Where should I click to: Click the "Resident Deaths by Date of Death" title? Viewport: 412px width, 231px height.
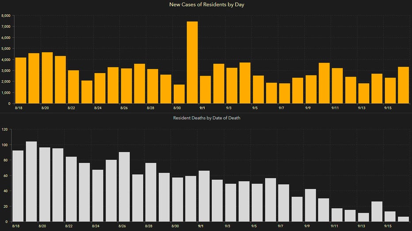206,118
